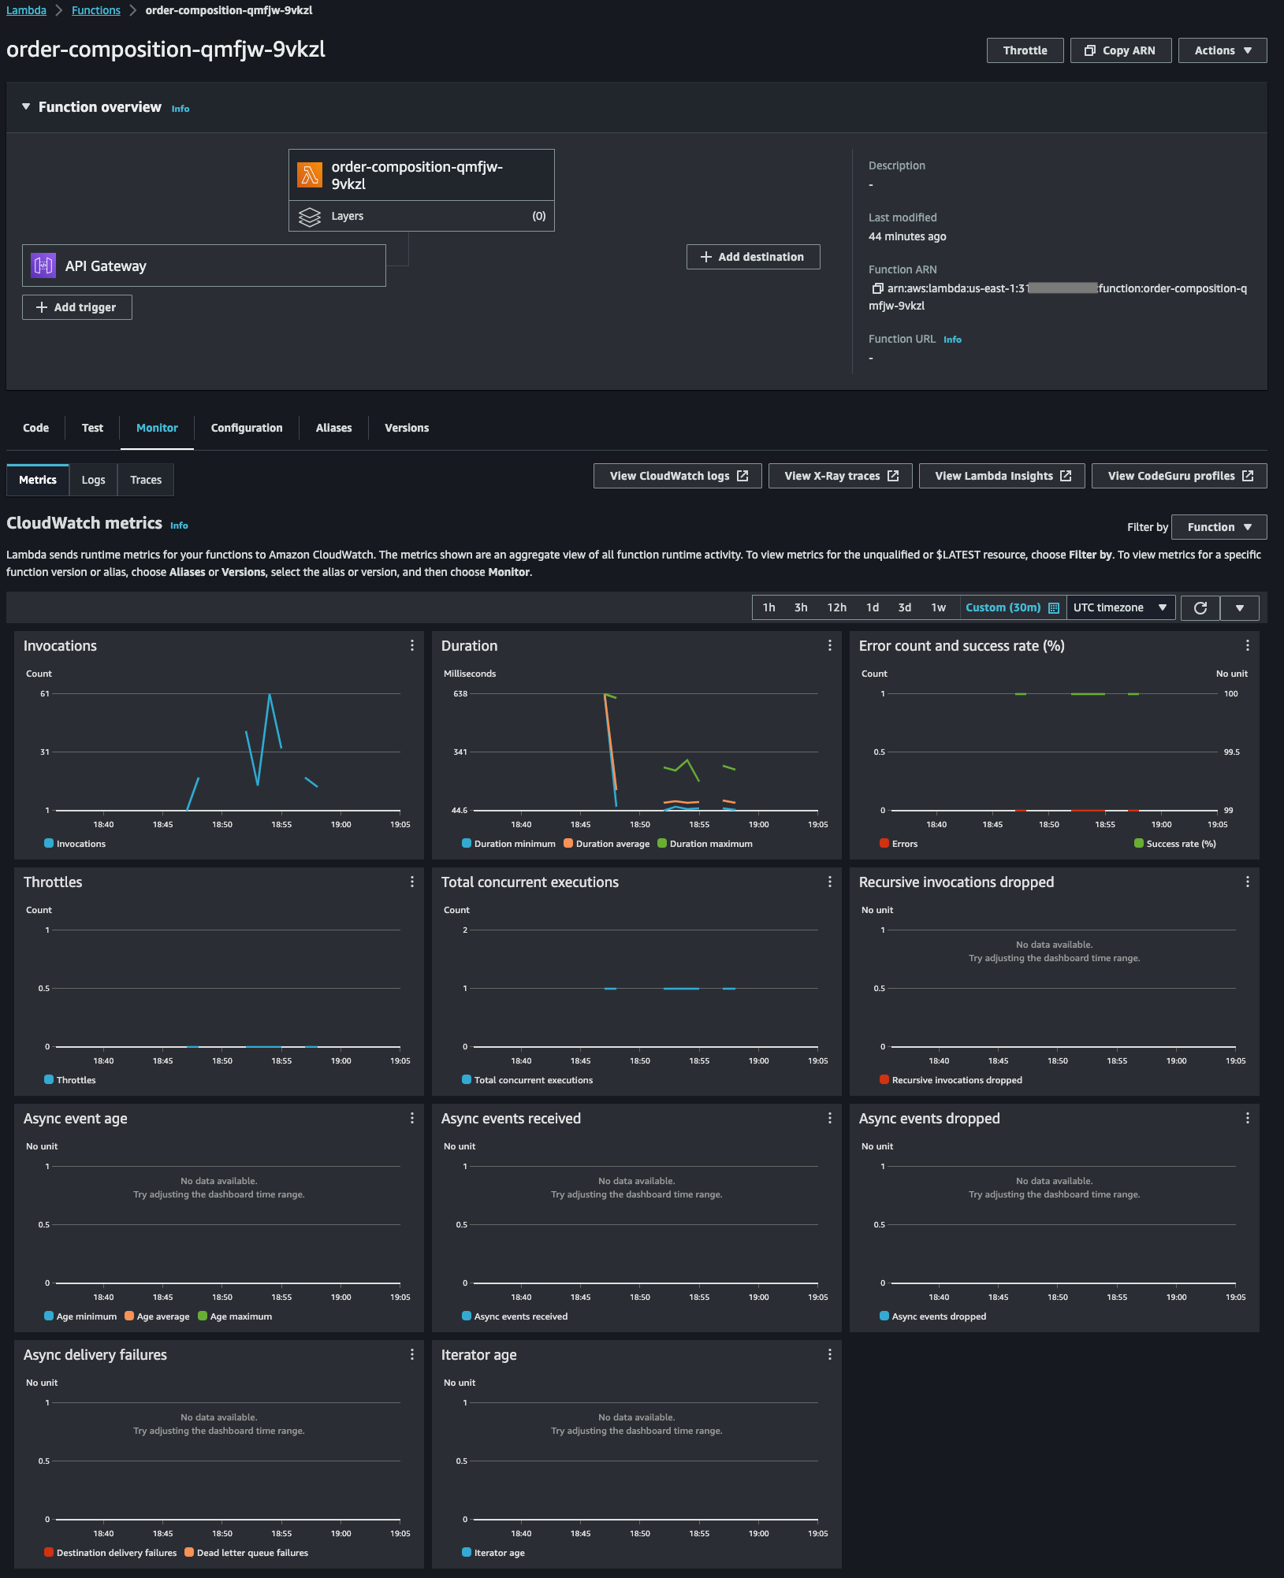Switch to the Configuration tab
This screenshot has height=1578, width=1284.
pos(247,428)
